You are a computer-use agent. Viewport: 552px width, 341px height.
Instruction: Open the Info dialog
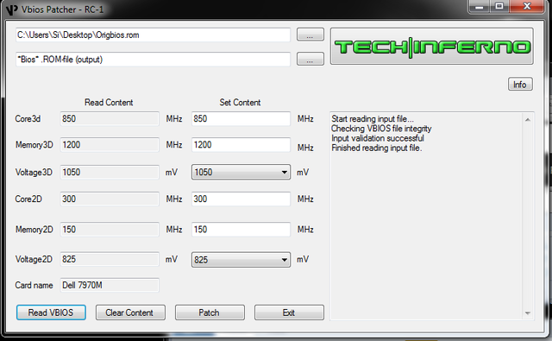click(x=520, y=85)
